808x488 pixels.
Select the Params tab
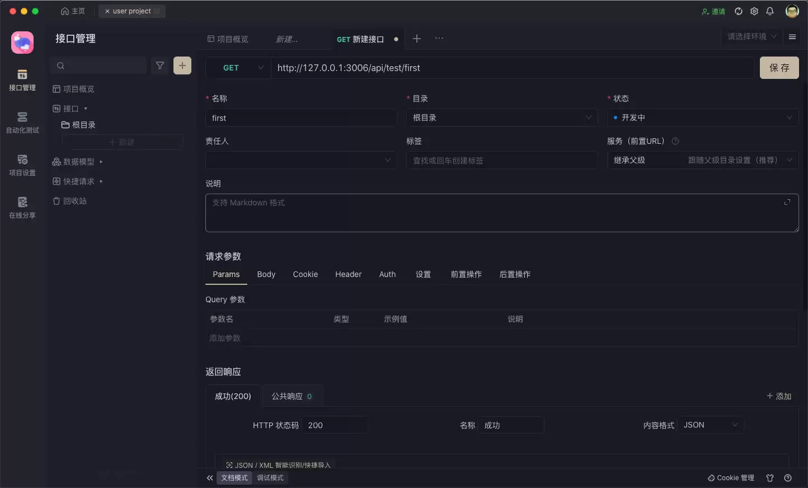click(x=226, y=274)
